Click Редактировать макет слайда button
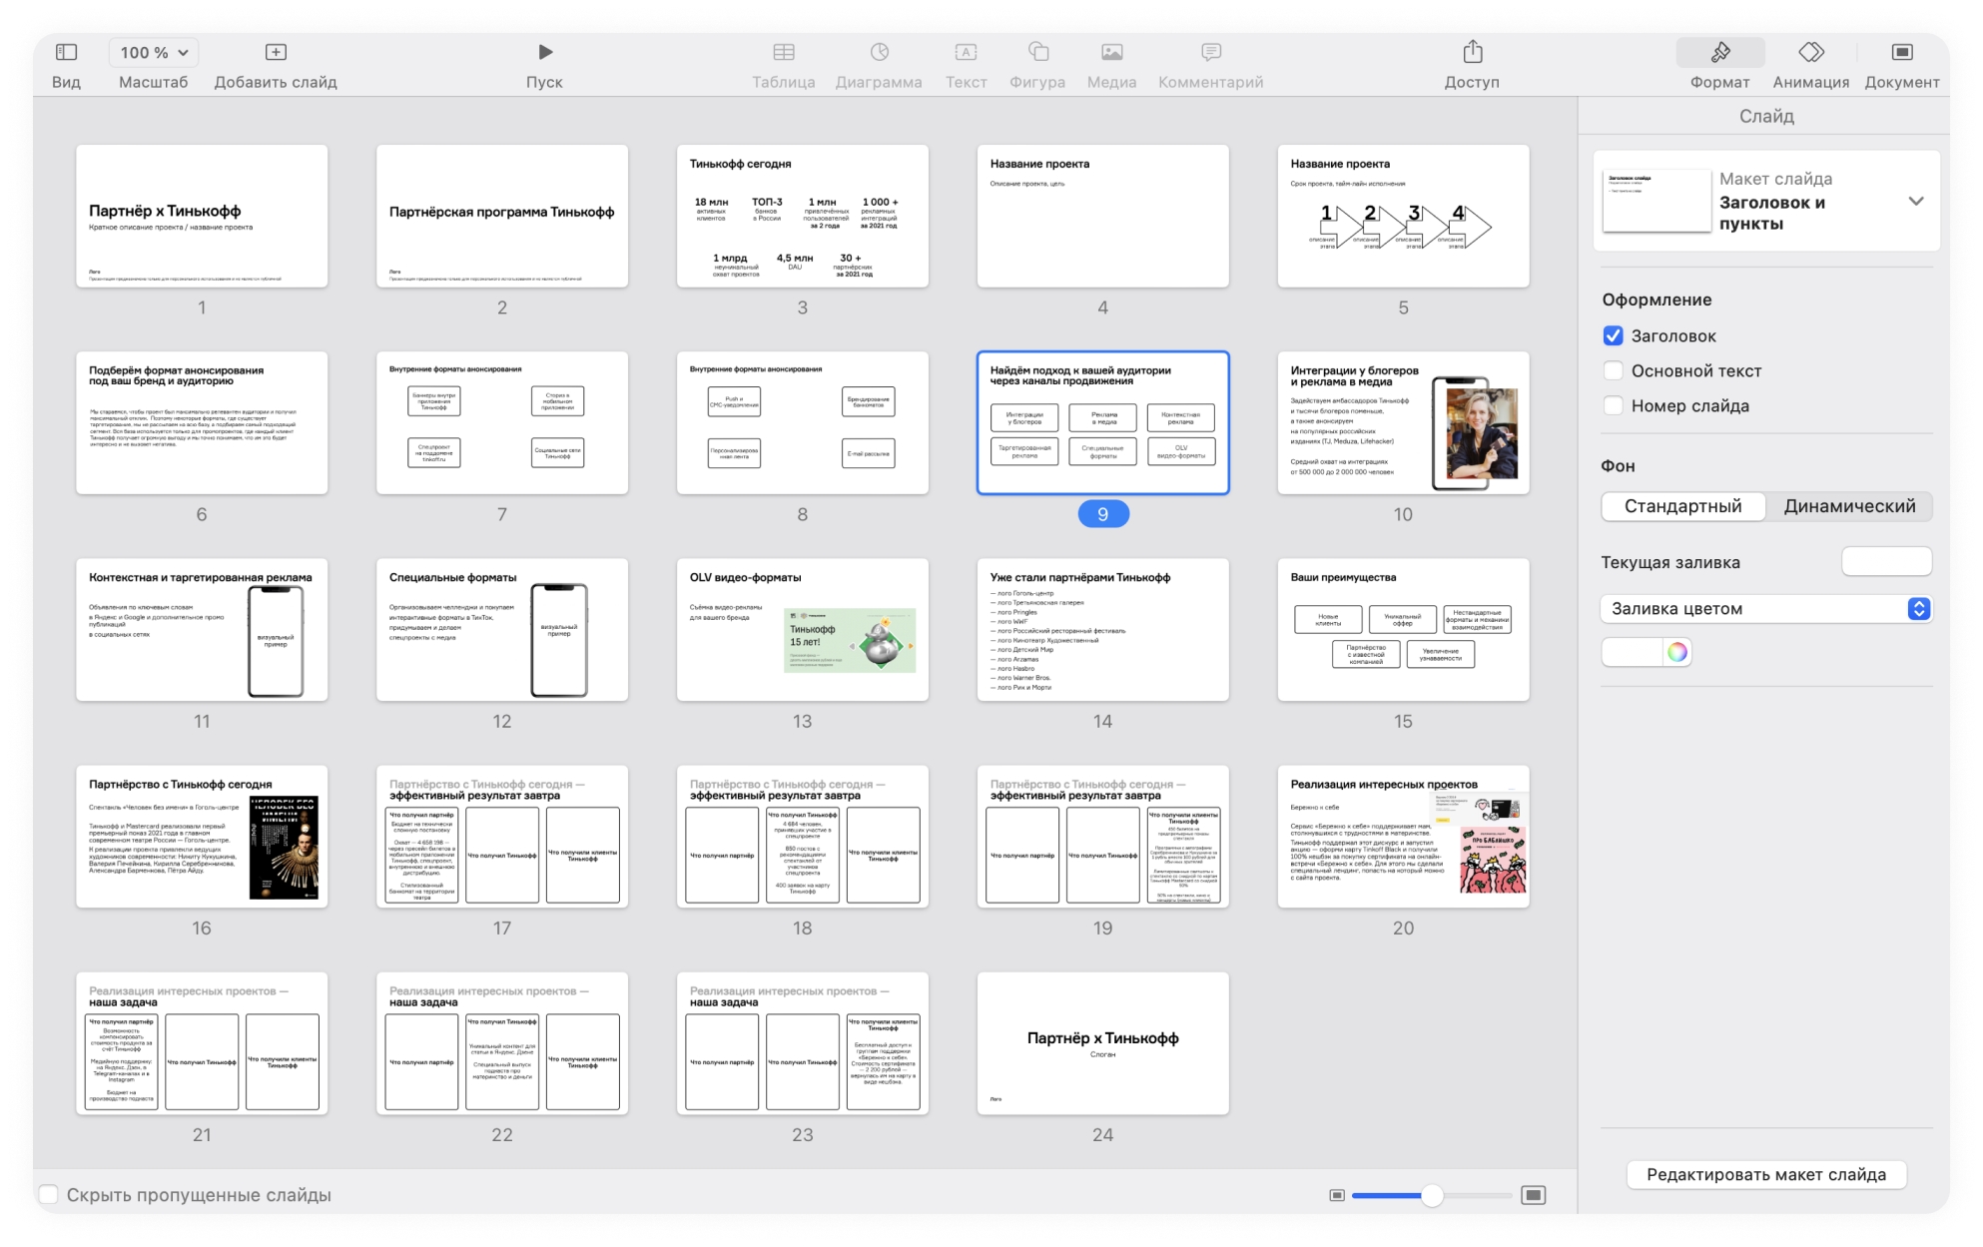The image size is (1983, 1247). (x=1765, y=1174)
